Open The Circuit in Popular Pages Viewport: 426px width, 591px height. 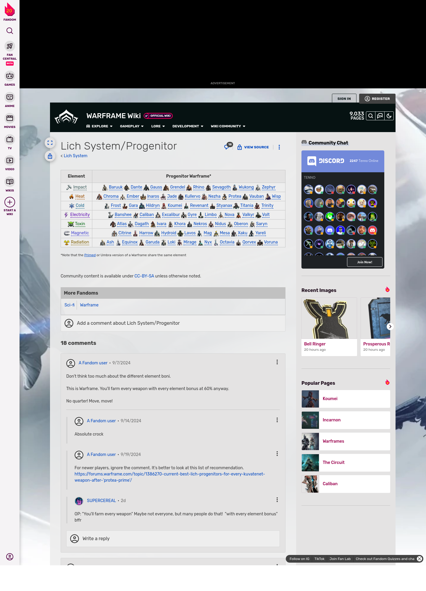[346, 463]
